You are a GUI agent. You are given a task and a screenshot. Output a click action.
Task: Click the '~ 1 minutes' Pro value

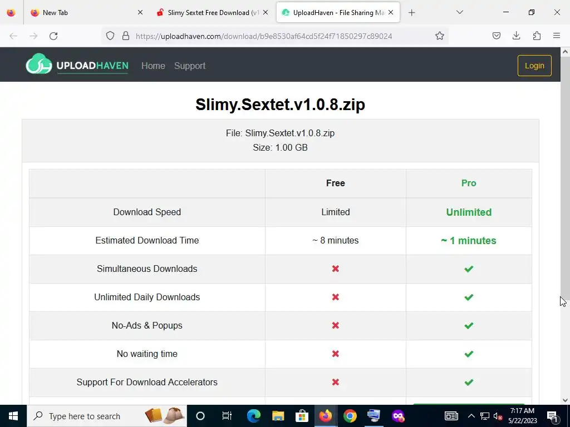[469, 240]
